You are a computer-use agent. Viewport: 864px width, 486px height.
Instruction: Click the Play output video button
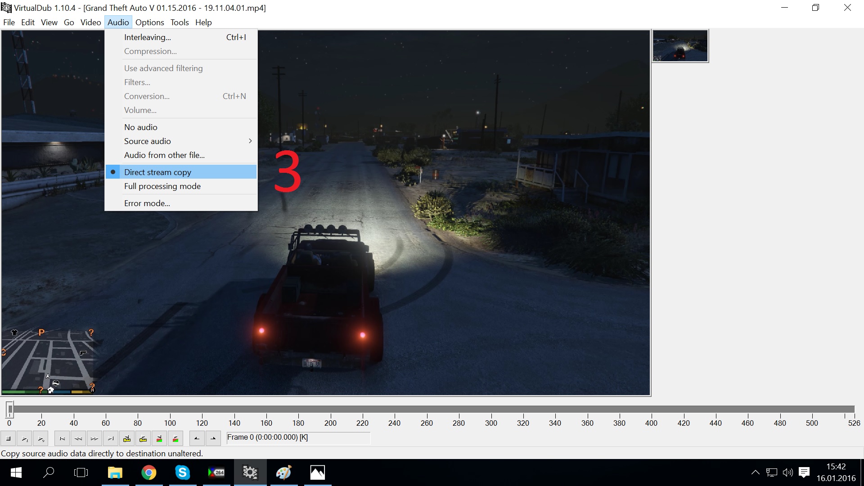point(41,438)
